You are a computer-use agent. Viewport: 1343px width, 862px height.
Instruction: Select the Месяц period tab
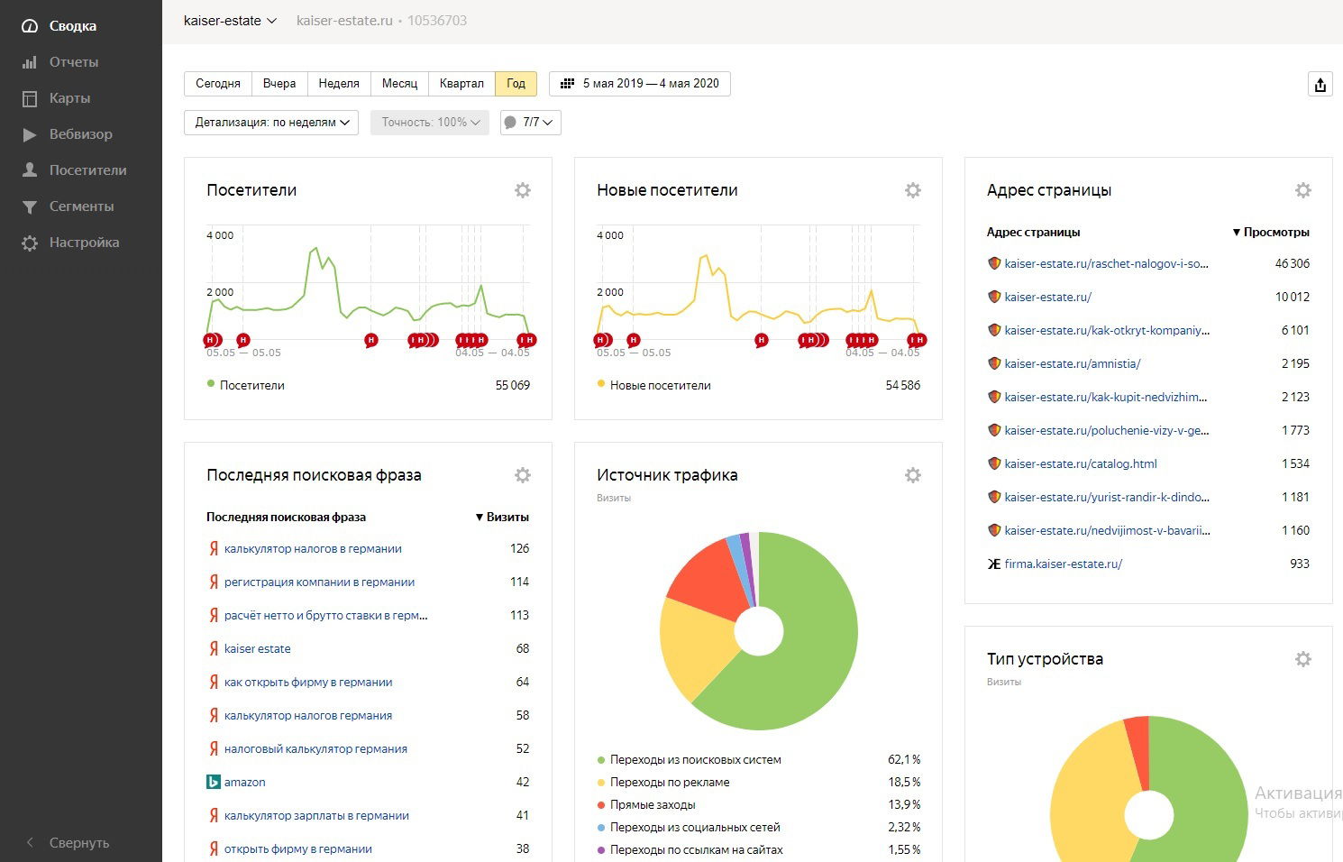pos(399,84)
